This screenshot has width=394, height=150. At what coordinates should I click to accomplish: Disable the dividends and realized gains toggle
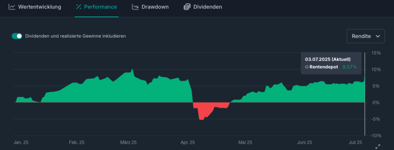(17, 36)
